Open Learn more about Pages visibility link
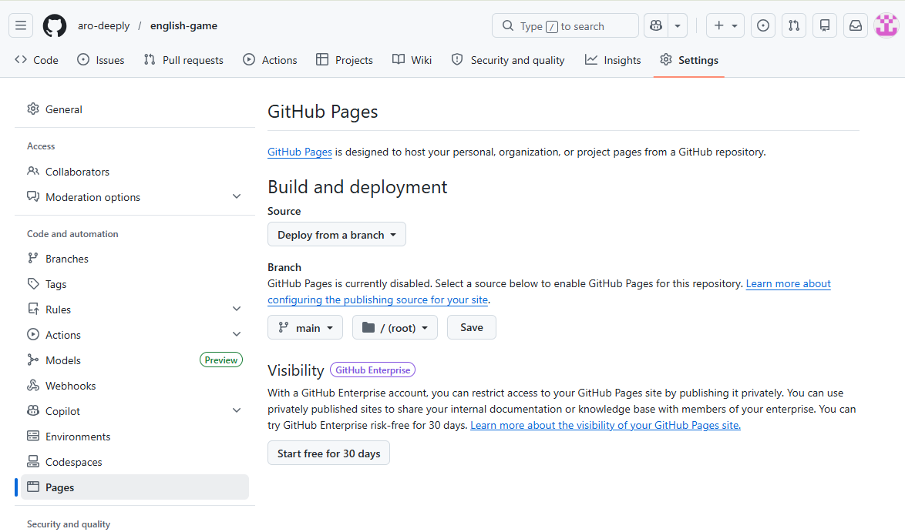The height and width of the screenshot is (532, 905). pyautogui.click(x=605, y=426)
